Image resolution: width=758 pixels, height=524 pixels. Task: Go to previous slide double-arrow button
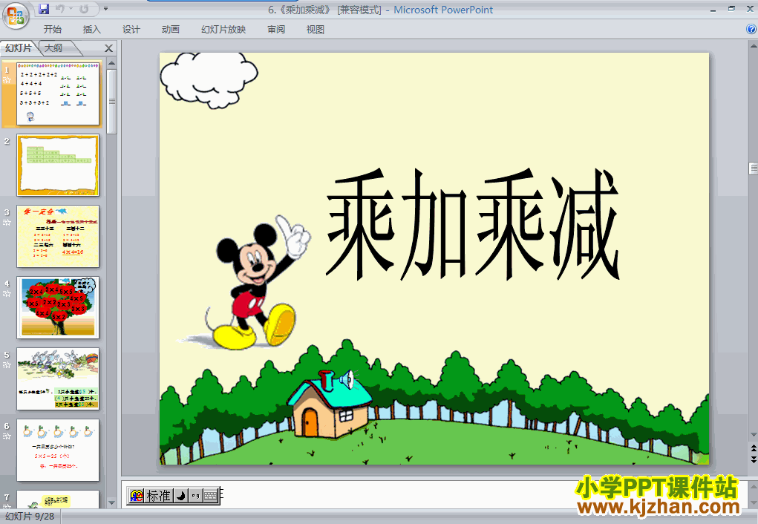(753, 448)
